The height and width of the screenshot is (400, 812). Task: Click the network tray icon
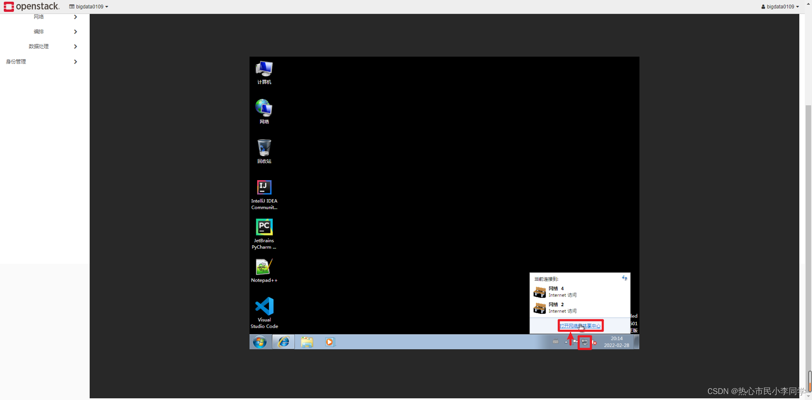pos(584,342)
